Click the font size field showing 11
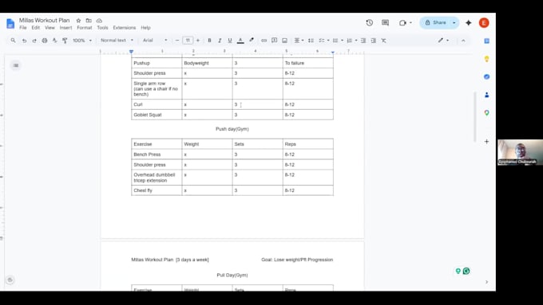The image size is (543, 305). tap(188, 41)
